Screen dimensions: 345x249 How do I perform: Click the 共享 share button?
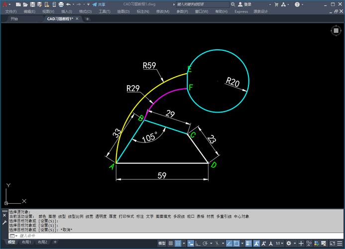coord(99,4)
